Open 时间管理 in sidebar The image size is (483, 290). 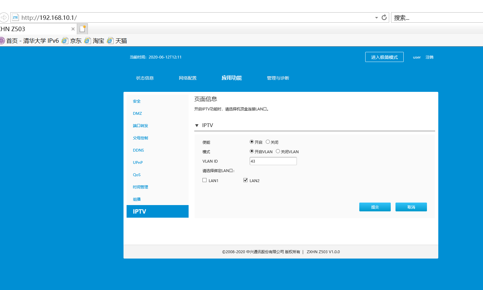click(x=140, y=187)
